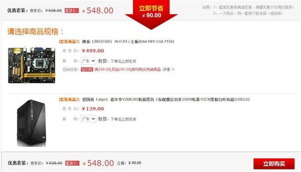Click the [套装商品2] orange label

pyautogui.click(x=69, y=99)
